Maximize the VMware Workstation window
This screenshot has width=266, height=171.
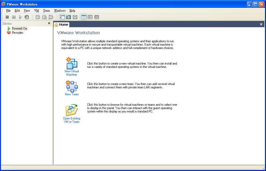pos(256,4)
